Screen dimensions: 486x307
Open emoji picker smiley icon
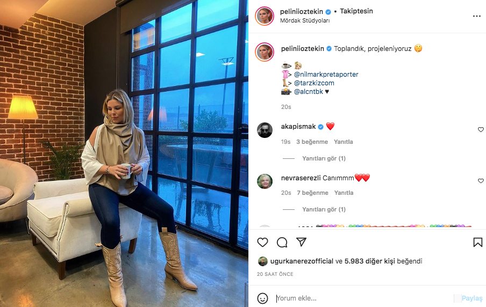262,298
